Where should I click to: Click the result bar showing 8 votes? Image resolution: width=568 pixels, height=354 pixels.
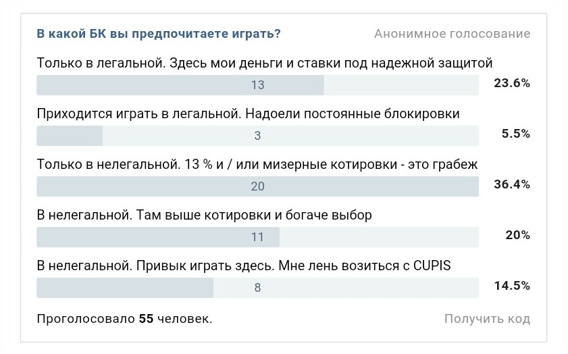pos(257,288)
